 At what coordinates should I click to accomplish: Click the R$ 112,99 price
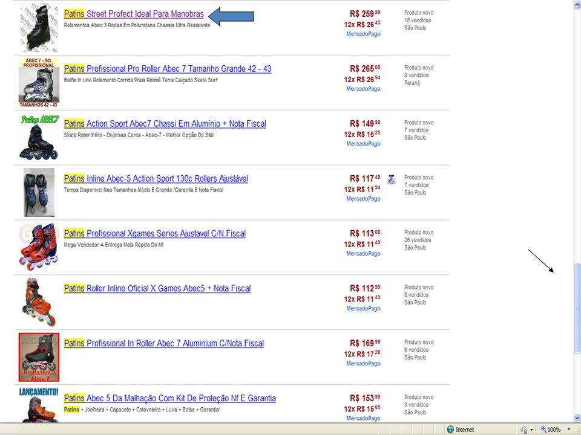(x=365, y=289)
